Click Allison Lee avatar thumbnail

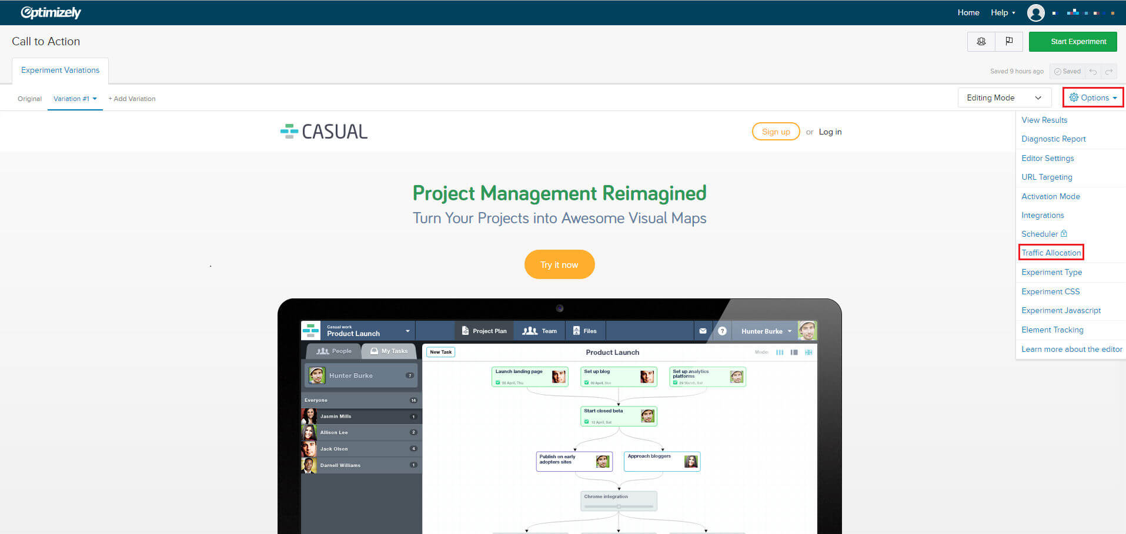click(x=309, y=432)
